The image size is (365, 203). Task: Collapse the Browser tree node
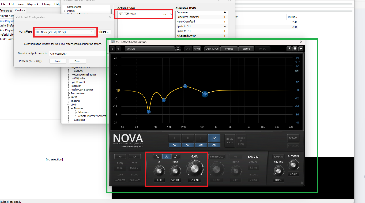[x=72, y=108]
